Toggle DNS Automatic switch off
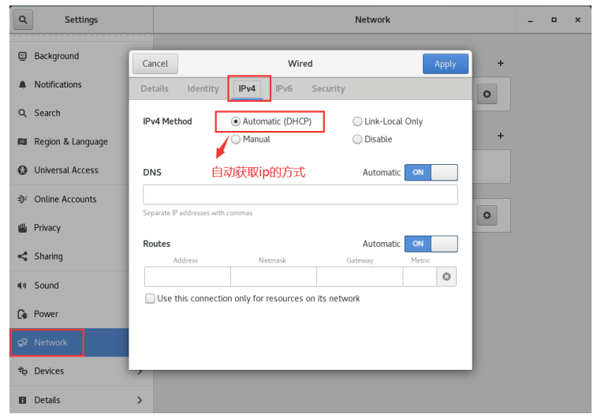The width and height of the screenshot is (601, 418). coord(431,173)
